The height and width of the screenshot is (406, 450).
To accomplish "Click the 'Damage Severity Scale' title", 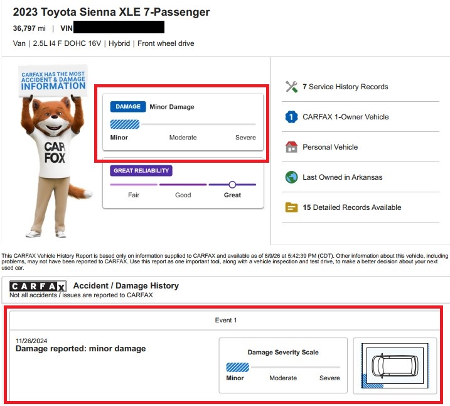I will (283, 353).
